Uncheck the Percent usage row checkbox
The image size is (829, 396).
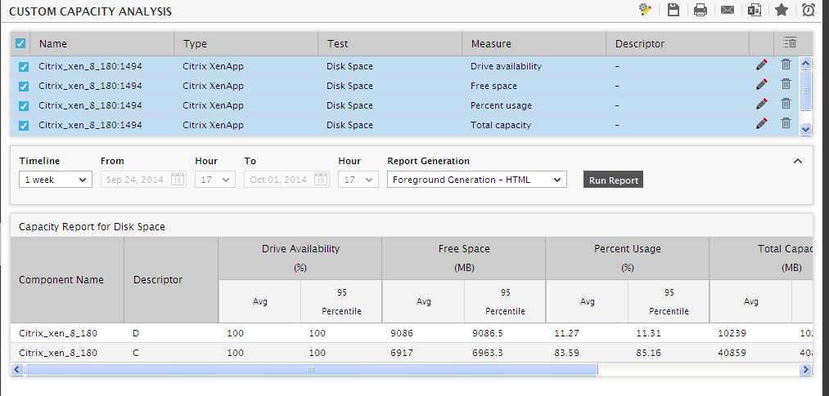[x=24, y=106]
